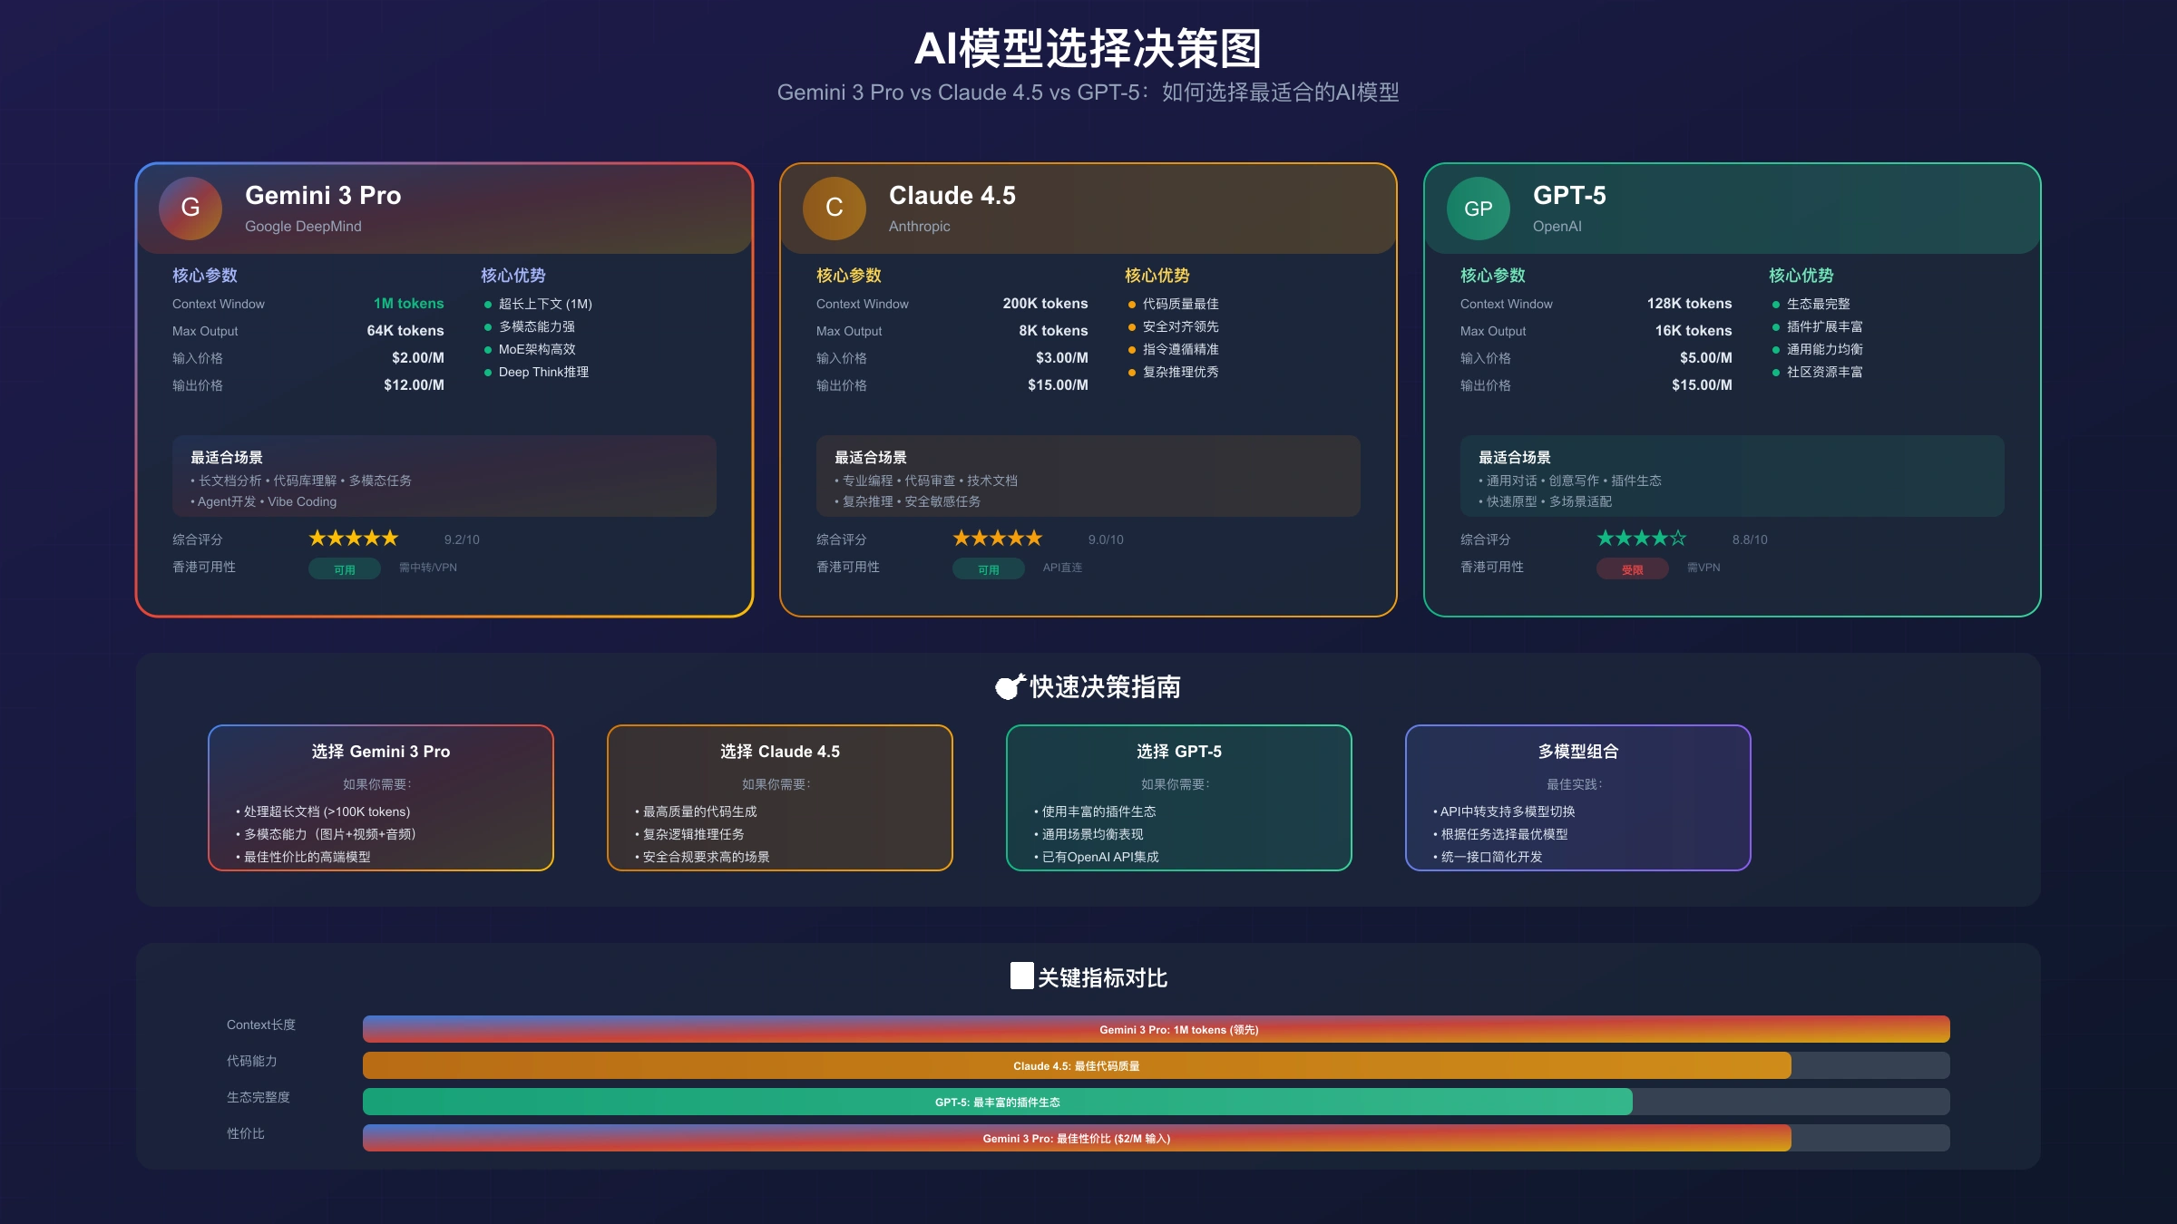Click 最高质量的代码生成 bullet
This screenshot has width=2177, height=1224.
pyautogui.click(x=696, y=811)
